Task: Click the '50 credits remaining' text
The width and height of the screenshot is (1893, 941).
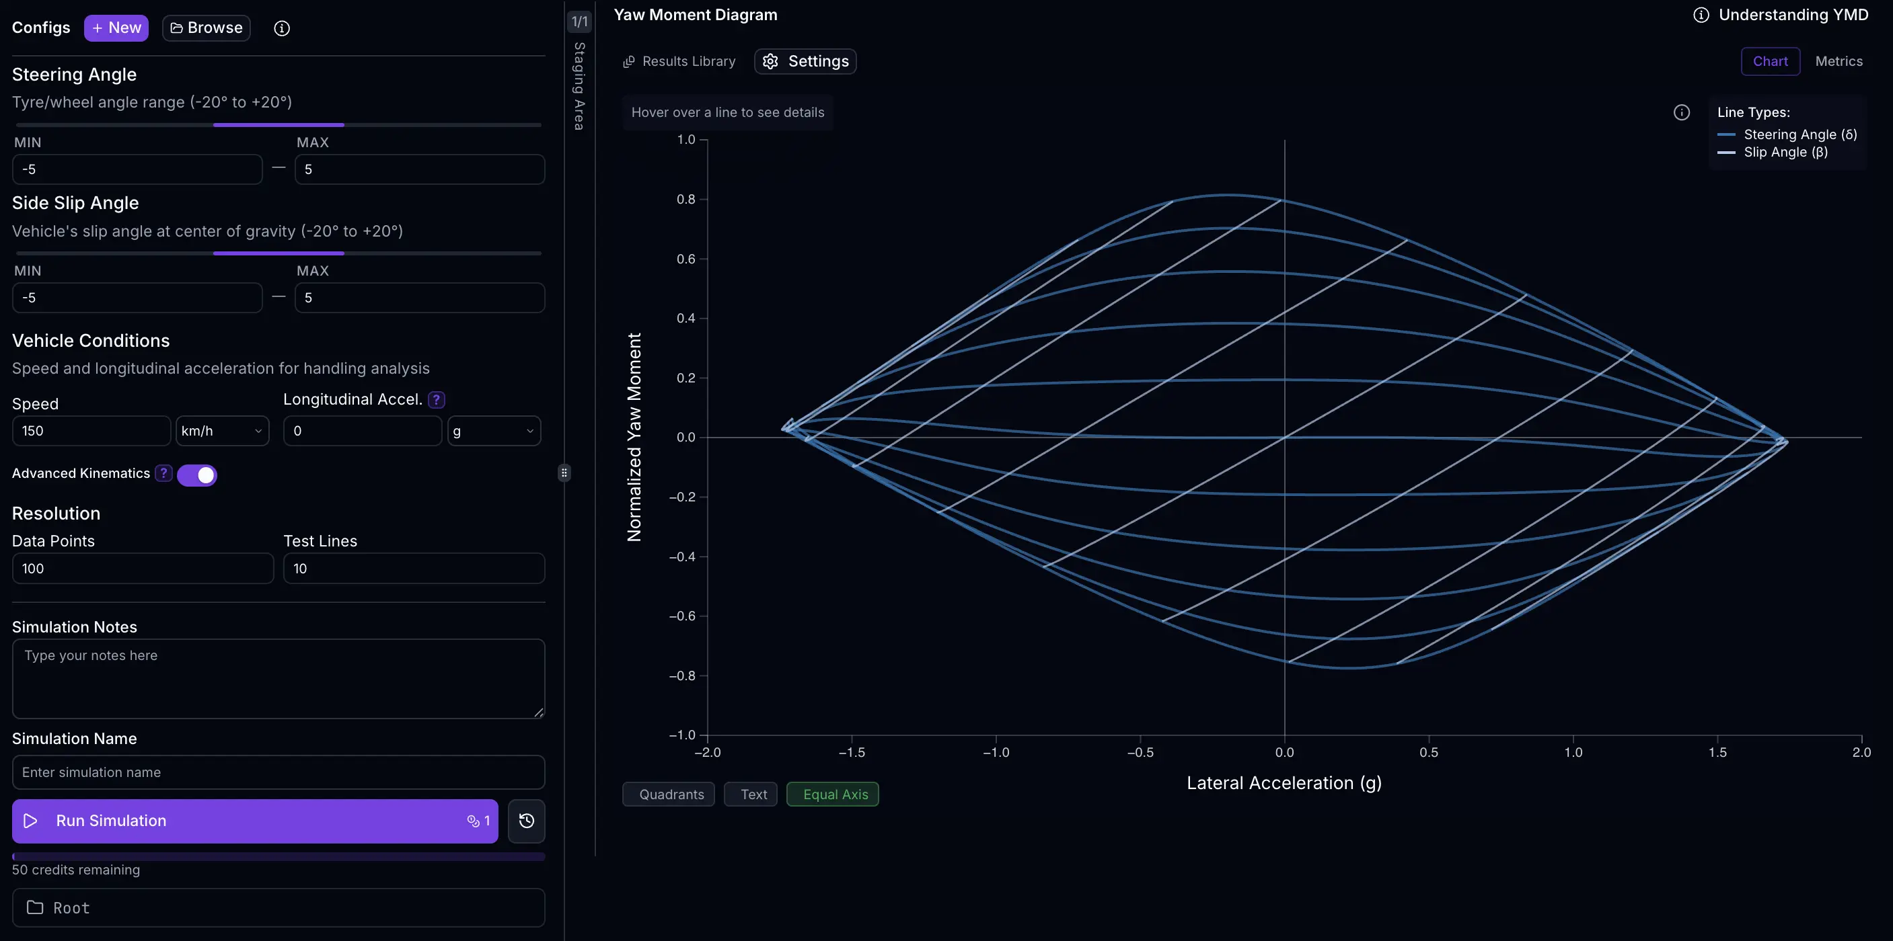Action: 76,870
